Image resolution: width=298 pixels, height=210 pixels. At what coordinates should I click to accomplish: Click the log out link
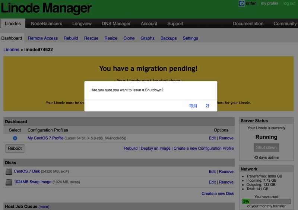pos(289,3)
